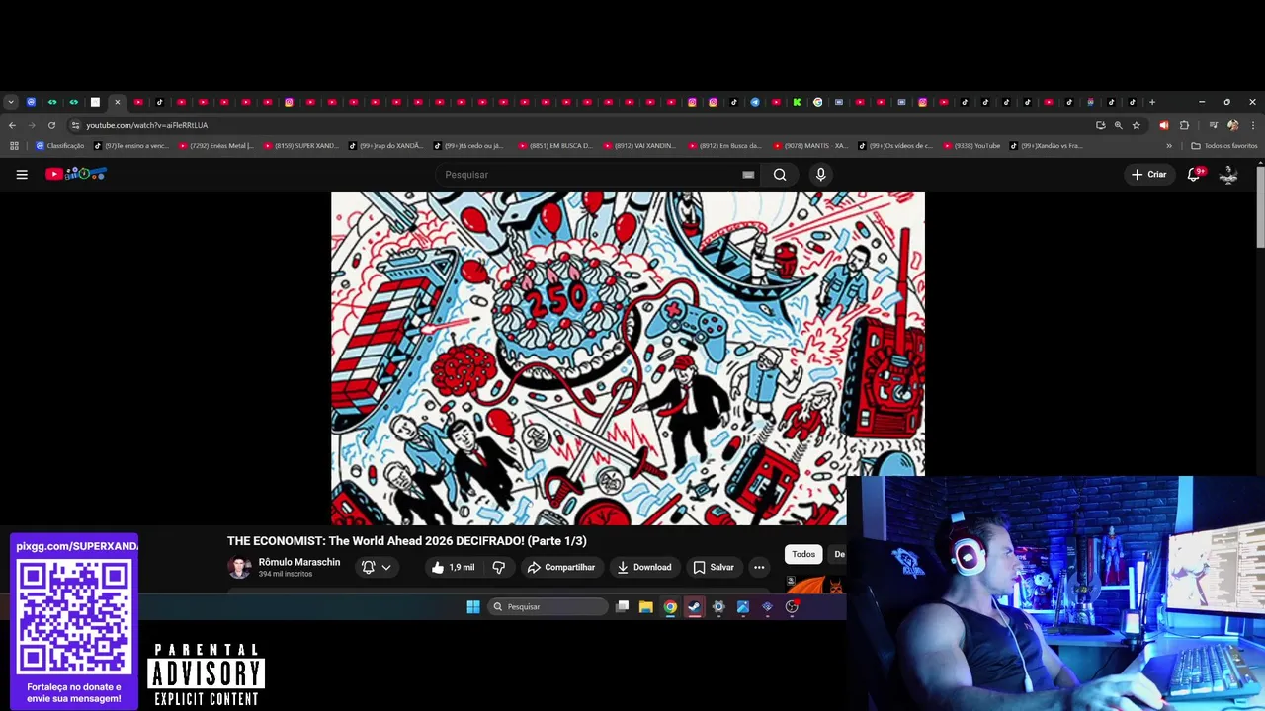Start voice search with the microphone
Image resolution: width=1265 pixels, height=711 pixels.
(820, 175)
